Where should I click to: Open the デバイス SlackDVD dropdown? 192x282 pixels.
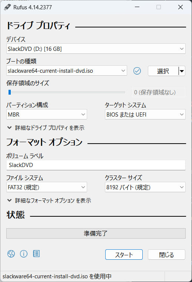pos(96,49)
